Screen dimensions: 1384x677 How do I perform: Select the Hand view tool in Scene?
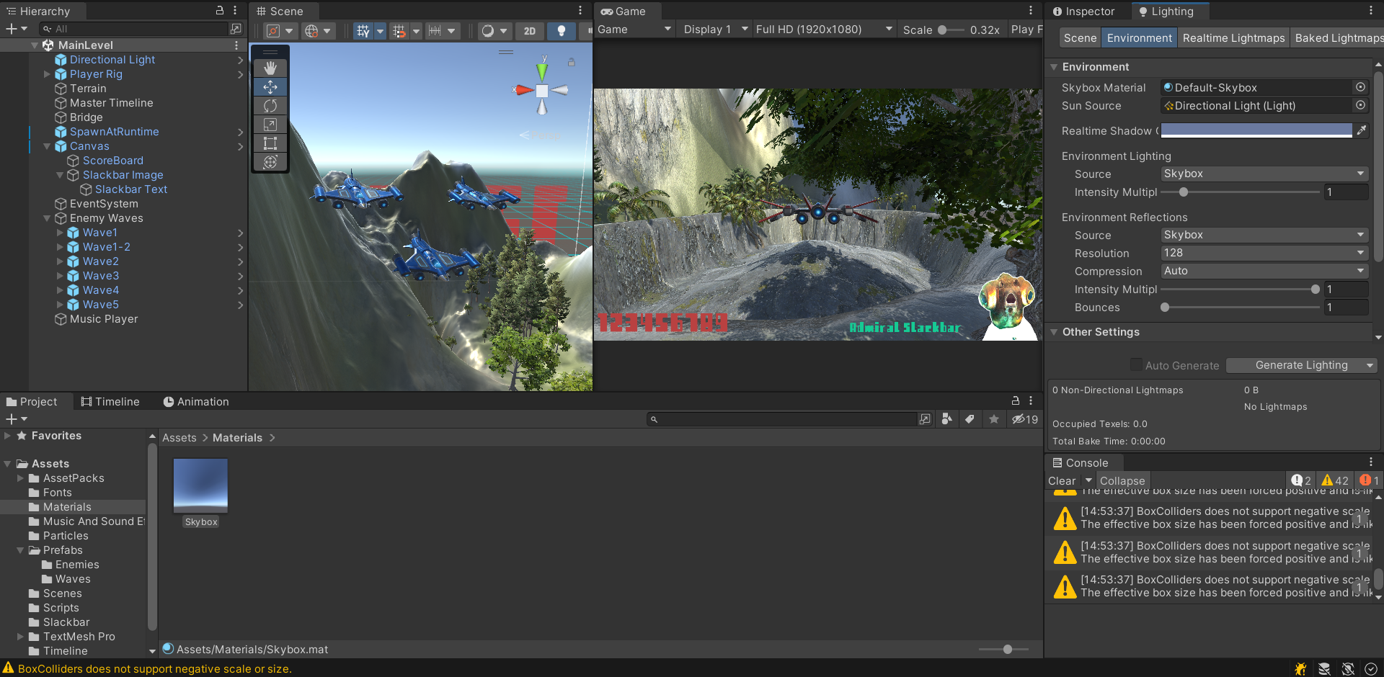pyautogui.click(x=270, y=68)
